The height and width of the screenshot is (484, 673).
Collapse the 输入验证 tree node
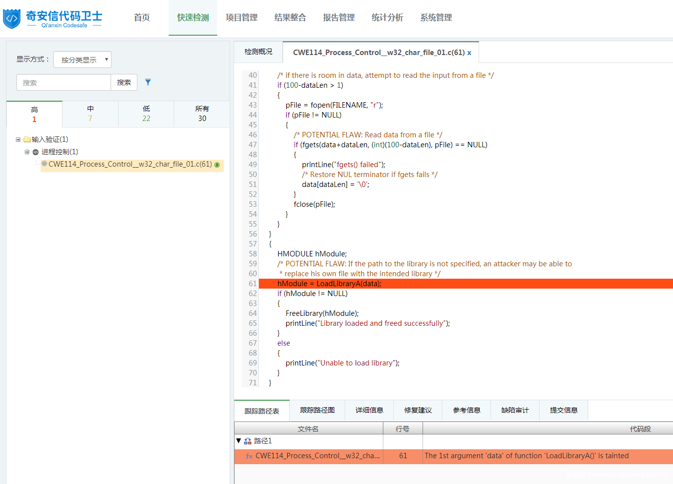point(18,139)
